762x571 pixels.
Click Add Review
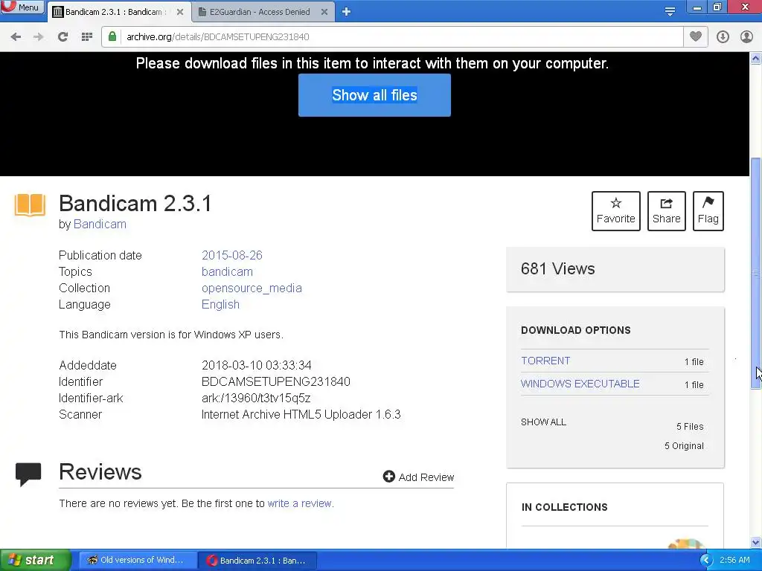pos(418,477)
